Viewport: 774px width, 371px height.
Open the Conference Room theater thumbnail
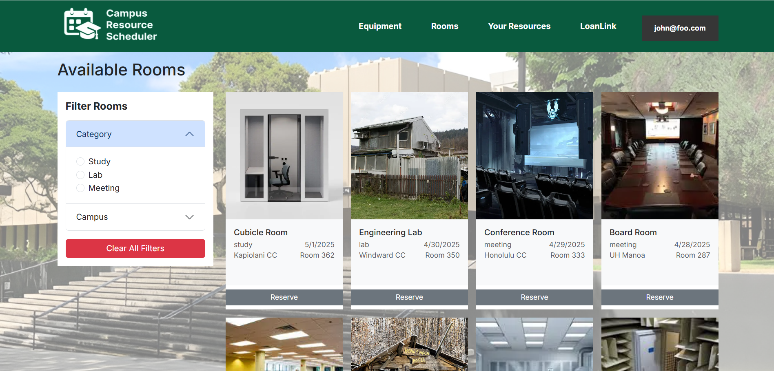(534, 156)
